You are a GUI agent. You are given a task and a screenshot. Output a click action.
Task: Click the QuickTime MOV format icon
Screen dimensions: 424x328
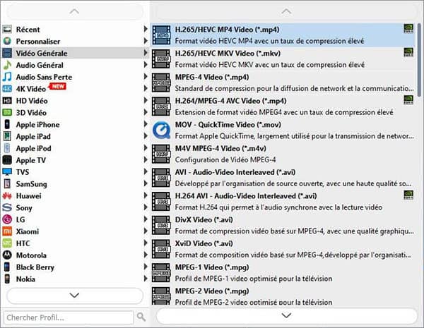[x=162, y=130]
